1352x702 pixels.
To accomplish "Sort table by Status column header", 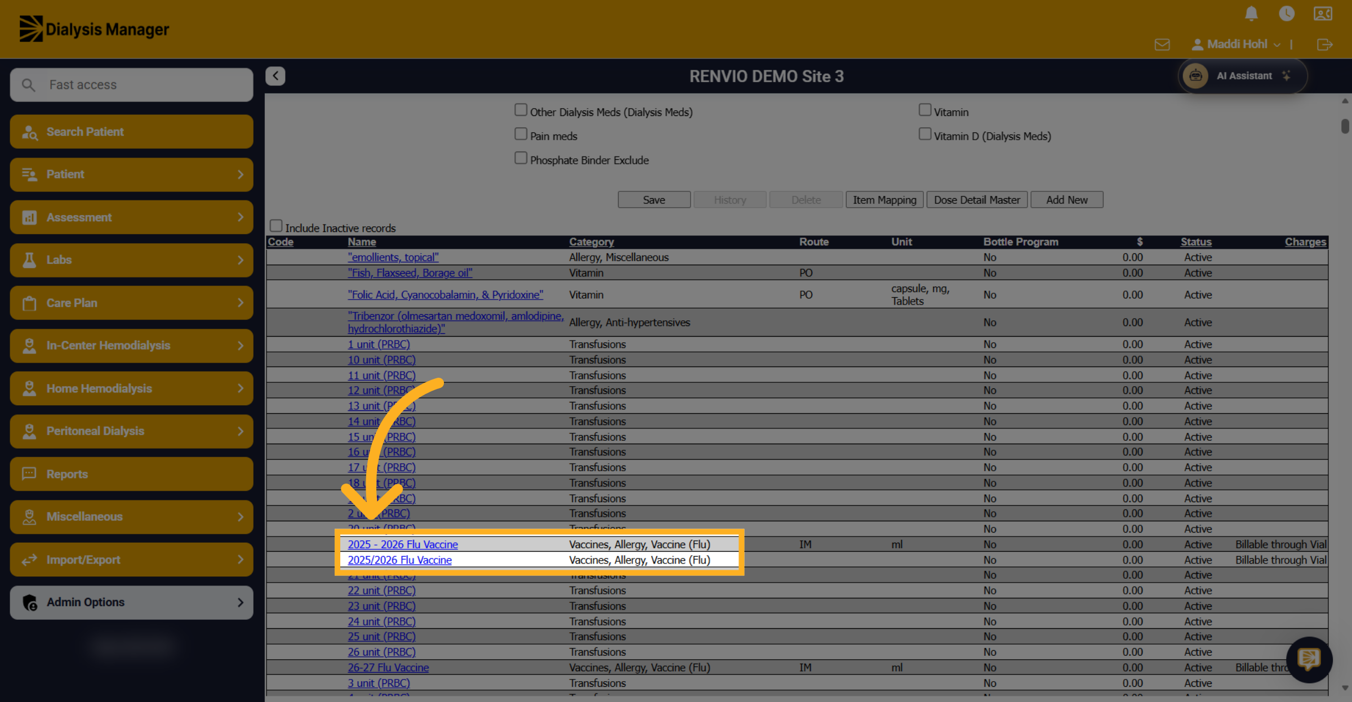I will point(1196,242).
